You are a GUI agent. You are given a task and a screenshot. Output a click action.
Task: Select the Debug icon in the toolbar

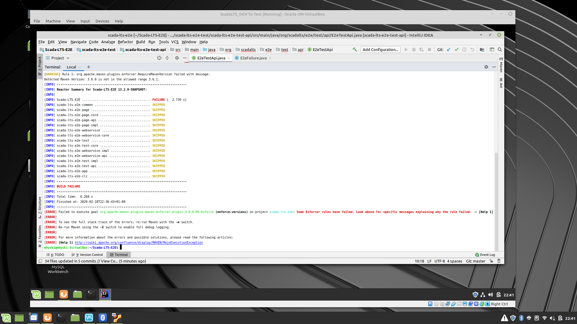pyautogui.click(x=414, y=49)
